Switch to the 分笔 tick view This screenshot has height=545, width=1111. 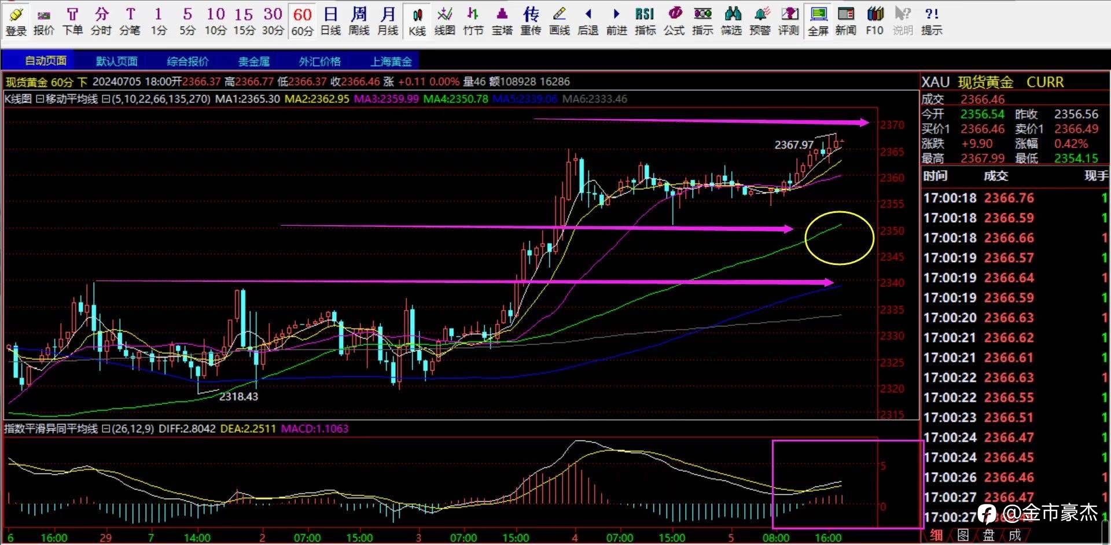coord(130,21)
